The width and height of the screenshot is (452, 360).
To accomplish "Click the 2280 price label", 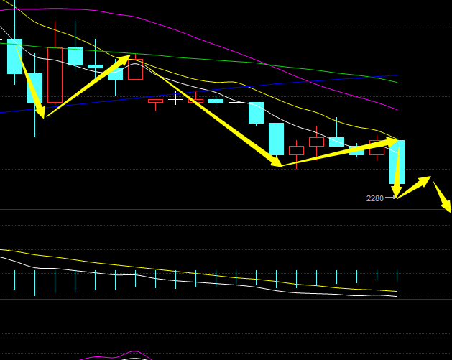I will pos(374,198).
